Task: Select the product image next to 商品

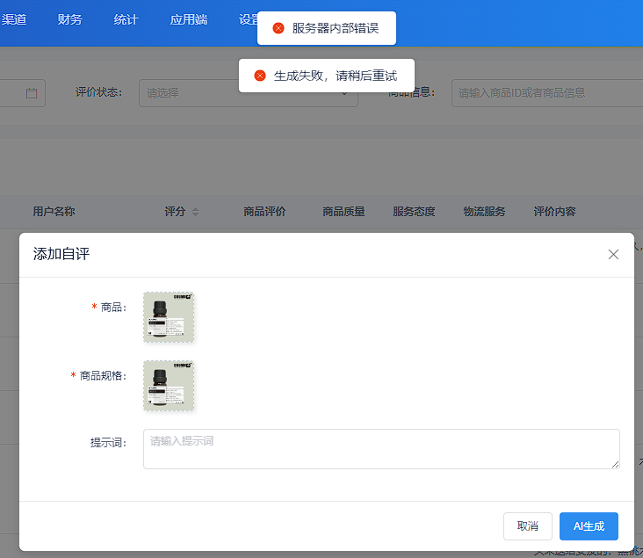Action: pyautogui.click(x=169, y=317)
